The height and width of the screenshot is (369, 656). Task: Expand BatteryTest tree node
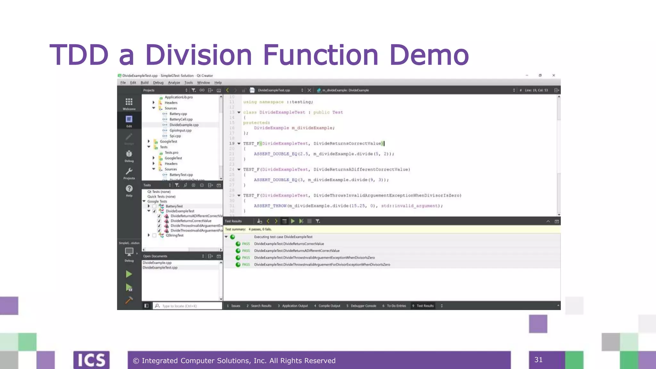(149, 206)
